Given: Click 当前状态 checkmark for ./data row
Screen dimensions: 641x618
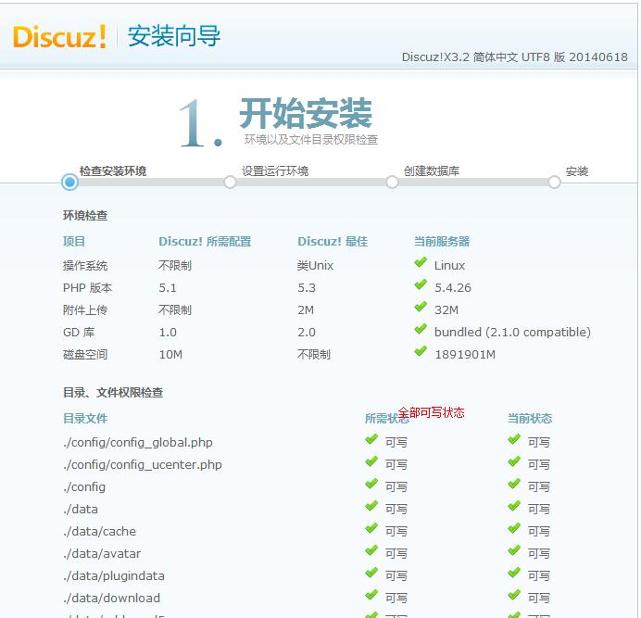Looking at the screenshot, I should (x=514, y=506).
